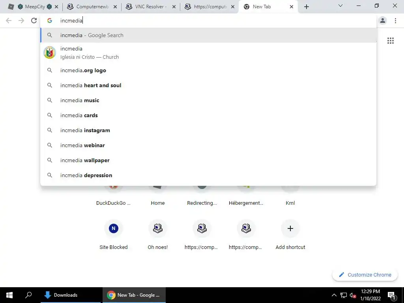Viewport: 404px width, 303px height.
Task: Click the Chrome taskbar button
Action: [134, 295]
